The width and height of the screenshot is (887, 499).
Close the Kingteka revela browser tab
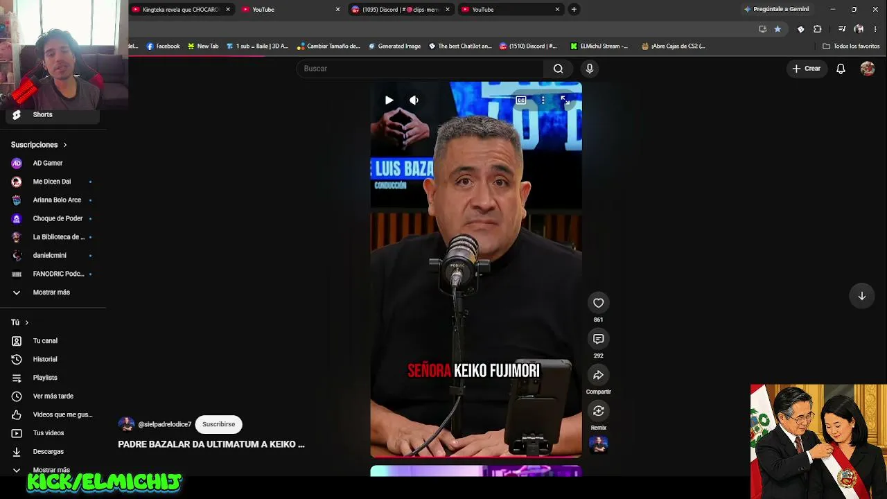[x=227, y=10]
